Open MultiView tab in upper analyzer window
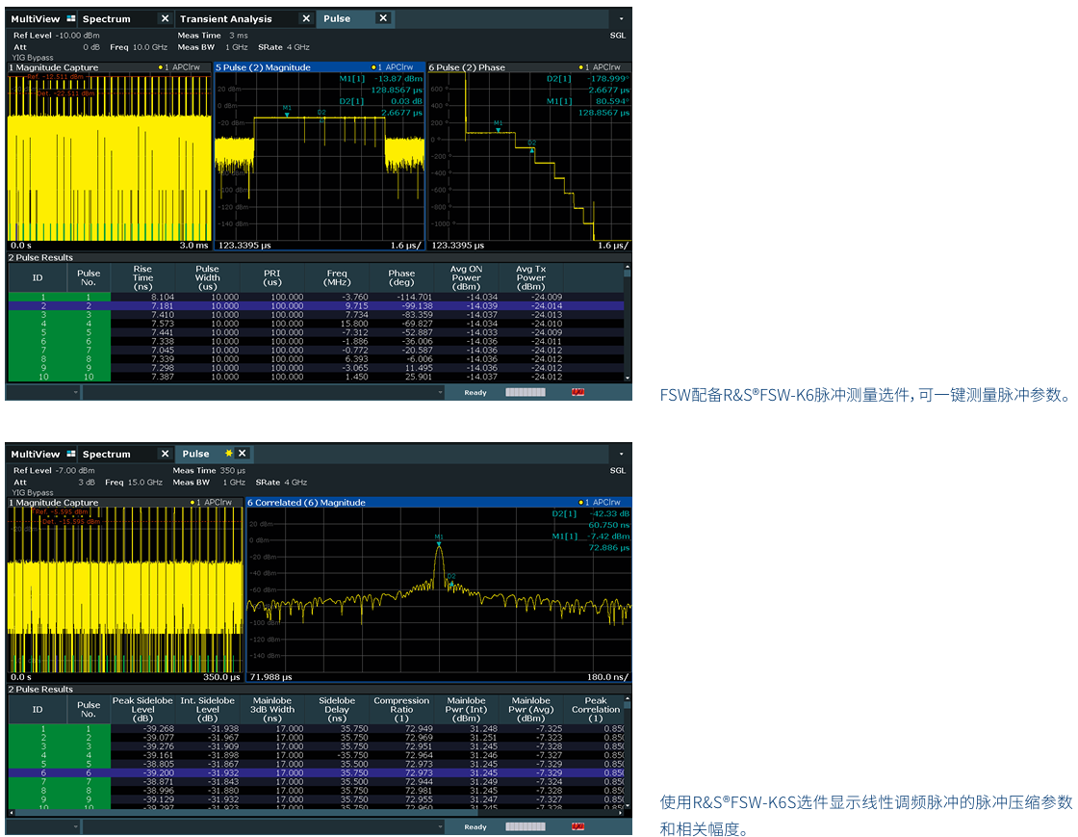Image resolution: width=1078 pixels, height=837 pixels. 35,18
